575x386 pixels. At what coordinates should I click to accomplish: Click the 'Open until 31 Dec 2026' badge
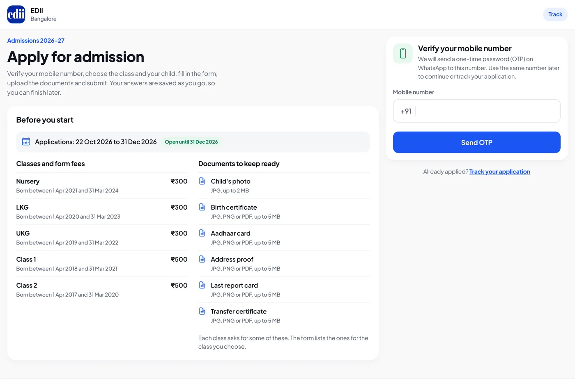click(x=191, y=142)
